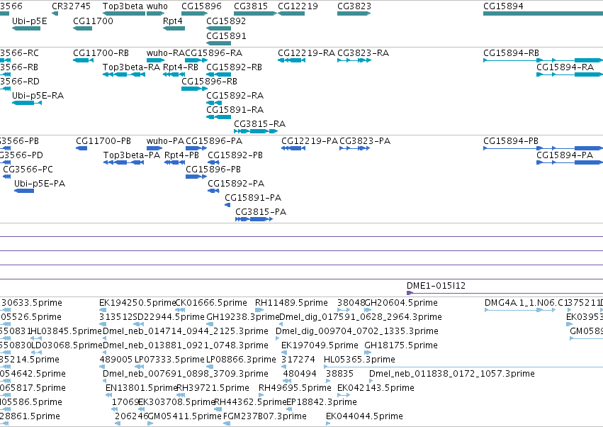603x427 pixels.
Task: Click protein CG3823-PA
Action: (x=354, y=148)
